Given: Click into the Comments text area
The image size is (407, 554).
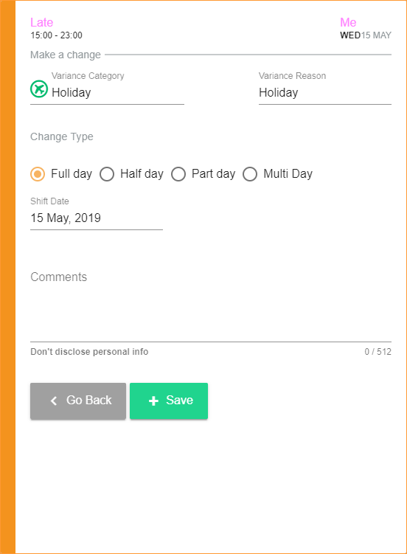Looking at the screenshot, I should (211, 306).
